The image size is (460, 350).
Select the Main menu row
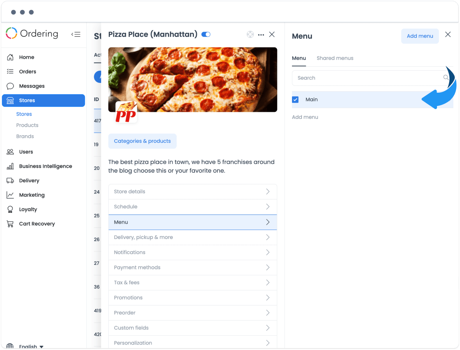[372, 100]
